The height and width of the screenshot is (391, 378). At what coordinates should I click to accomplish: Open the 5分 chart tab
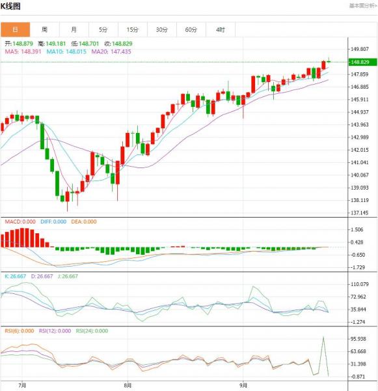(103, 30)
